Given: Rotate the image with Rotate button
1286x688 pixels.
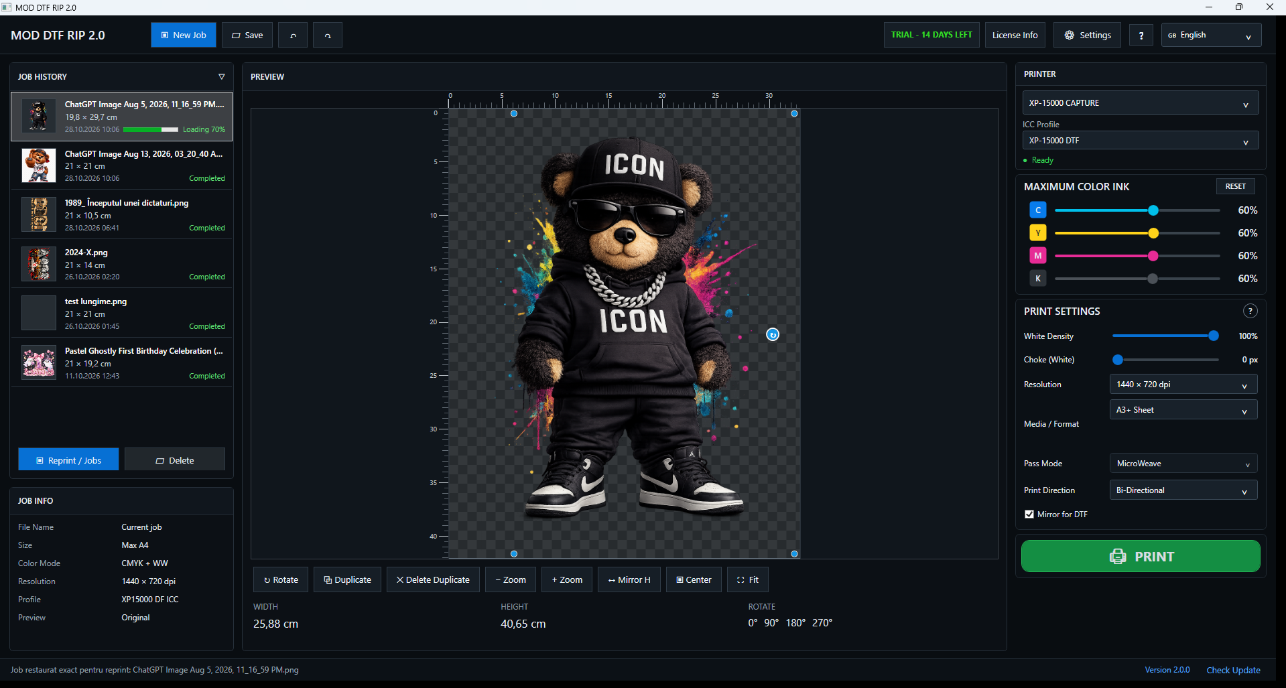Looking at the screenshot, I should 281,579.
